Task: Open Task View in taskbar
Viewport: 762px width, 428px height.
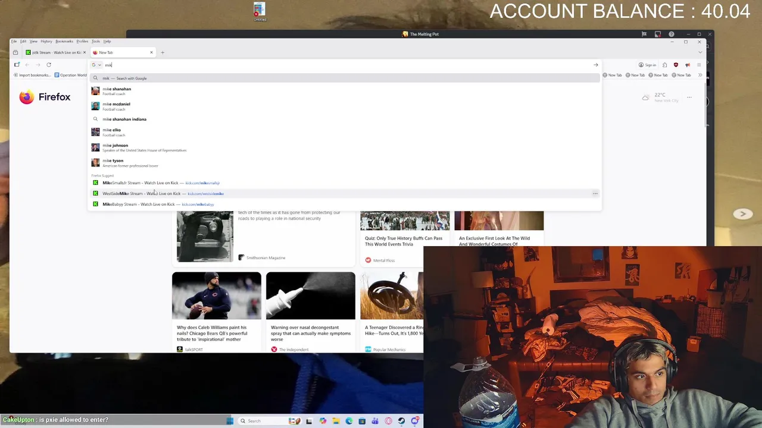Action: coord(309,421)
